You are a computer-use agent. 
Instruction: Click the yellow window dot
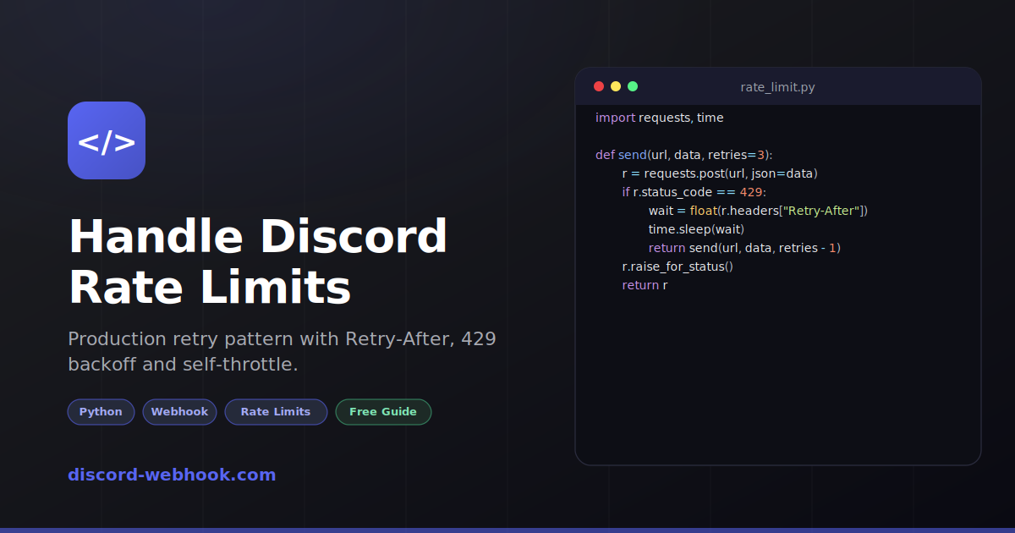click(x=616, y=86)
